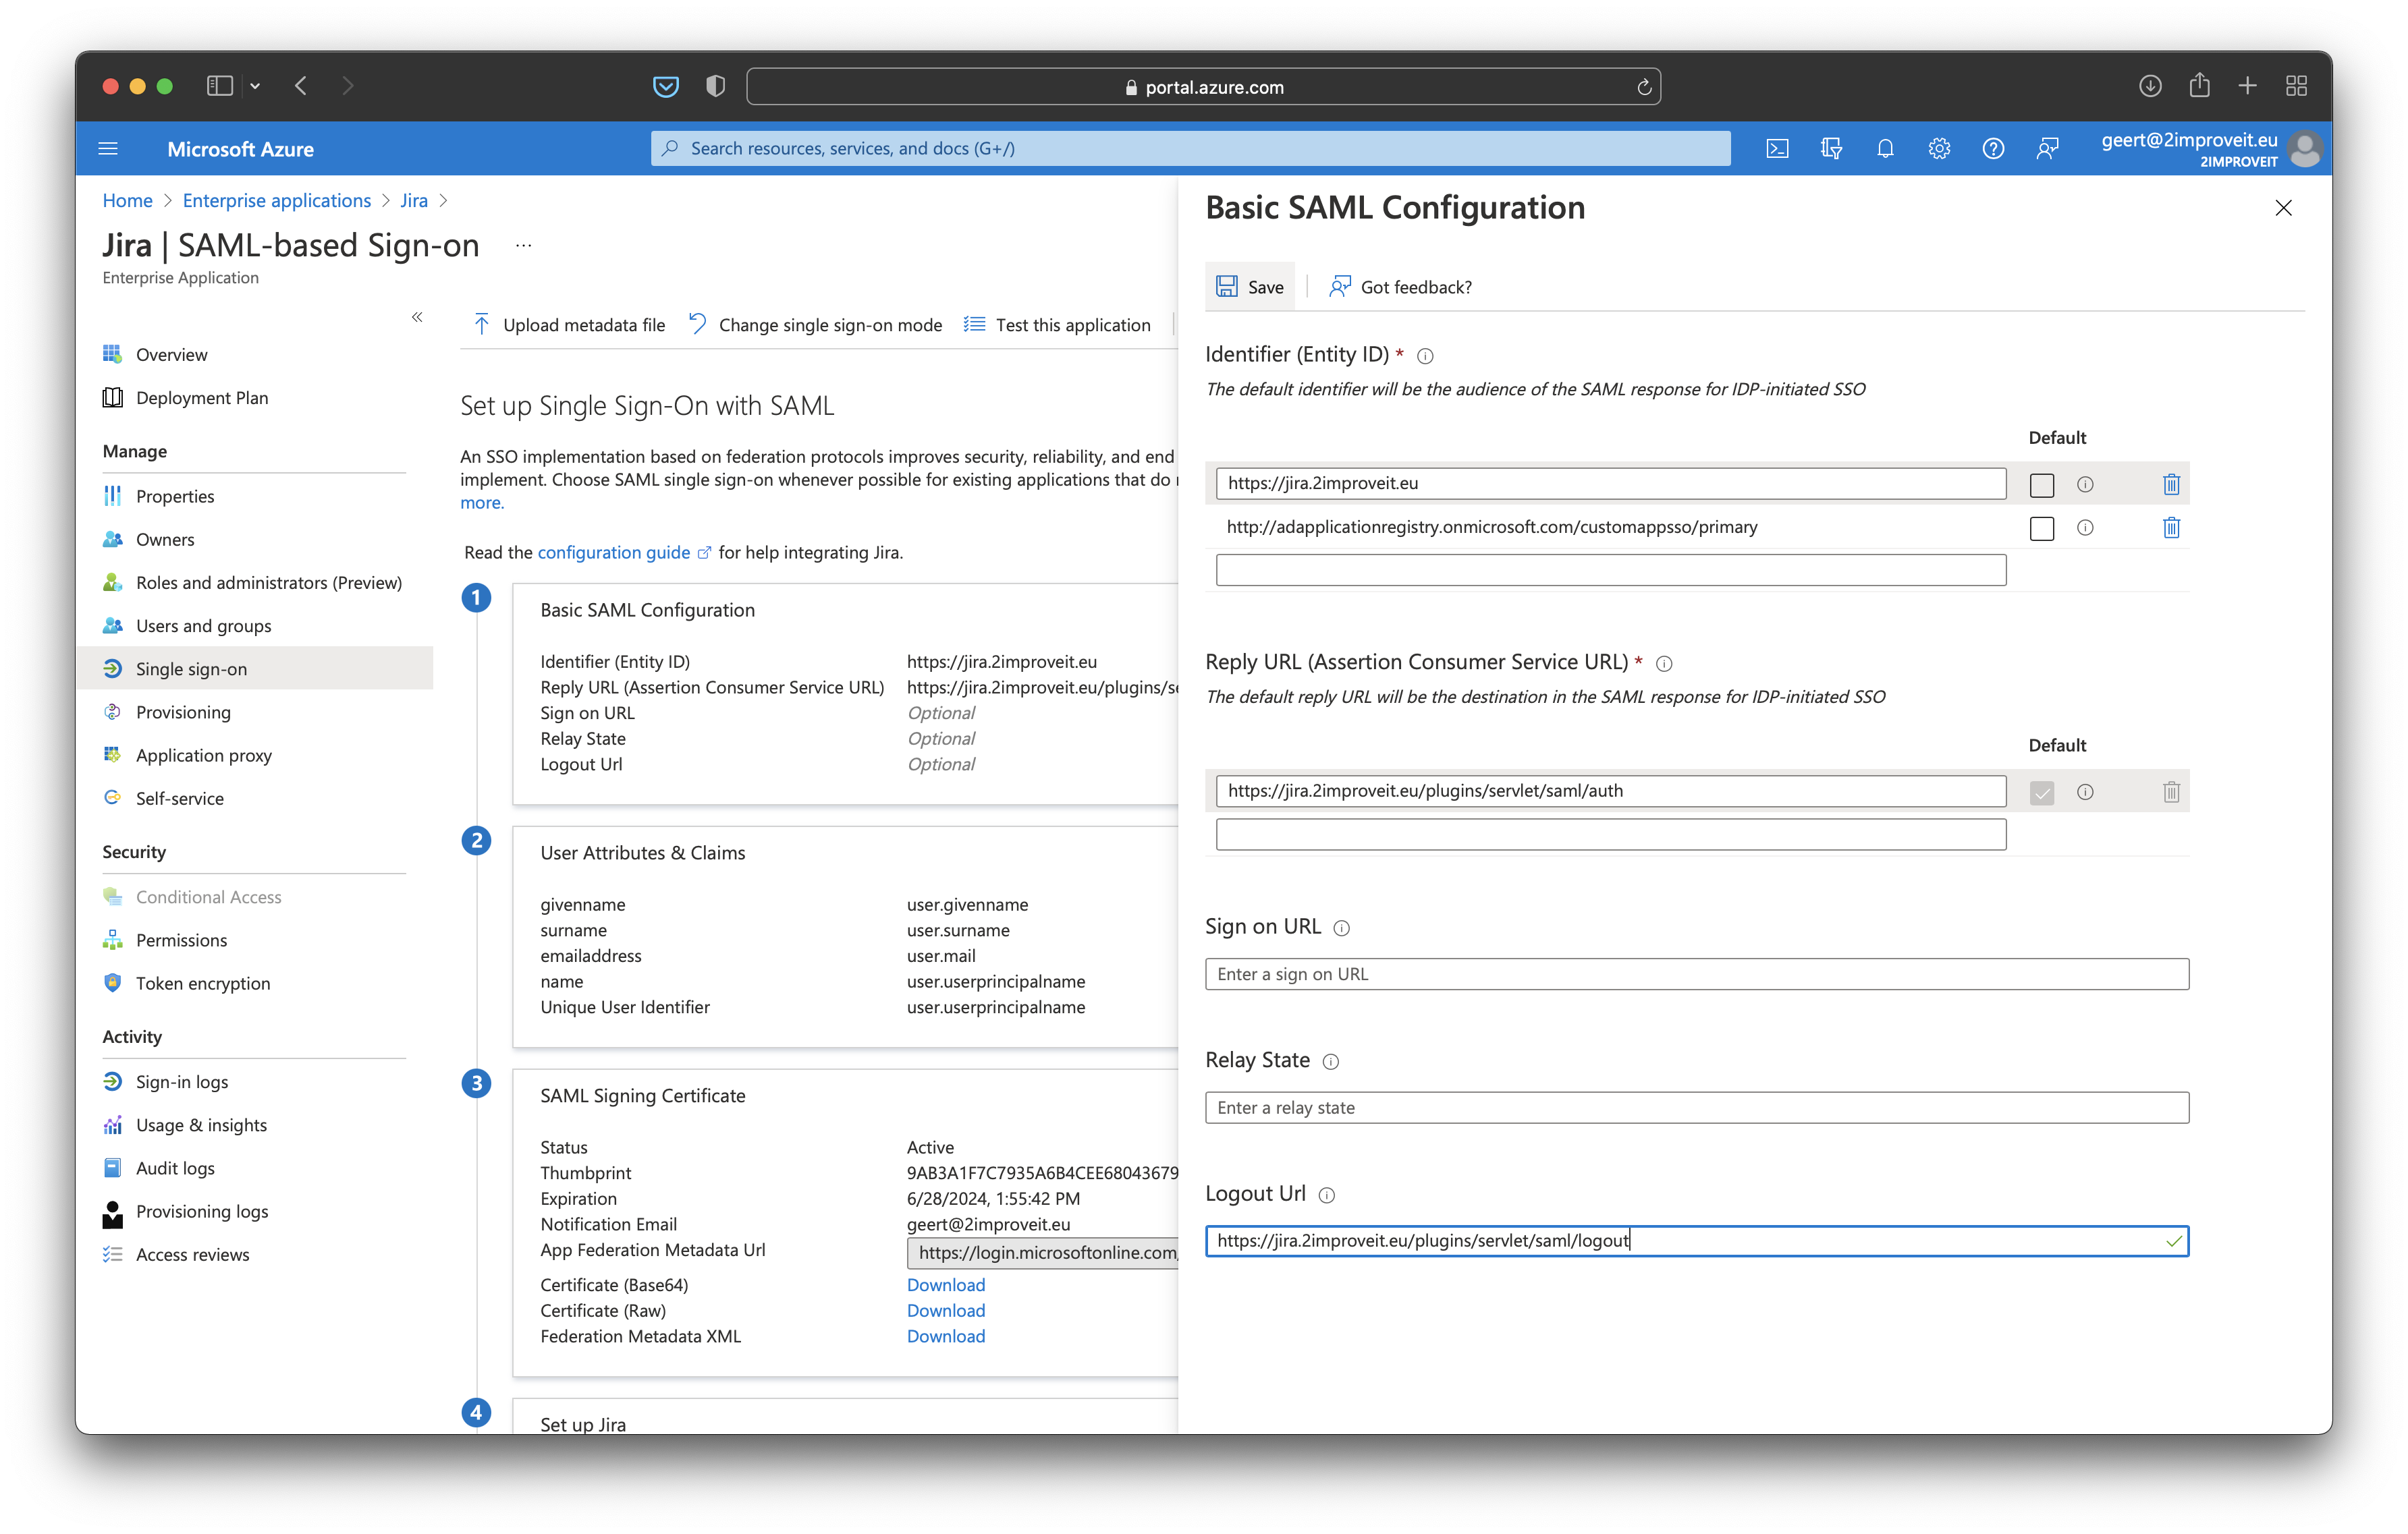Collapse the left navigation menu

(417, 318)
